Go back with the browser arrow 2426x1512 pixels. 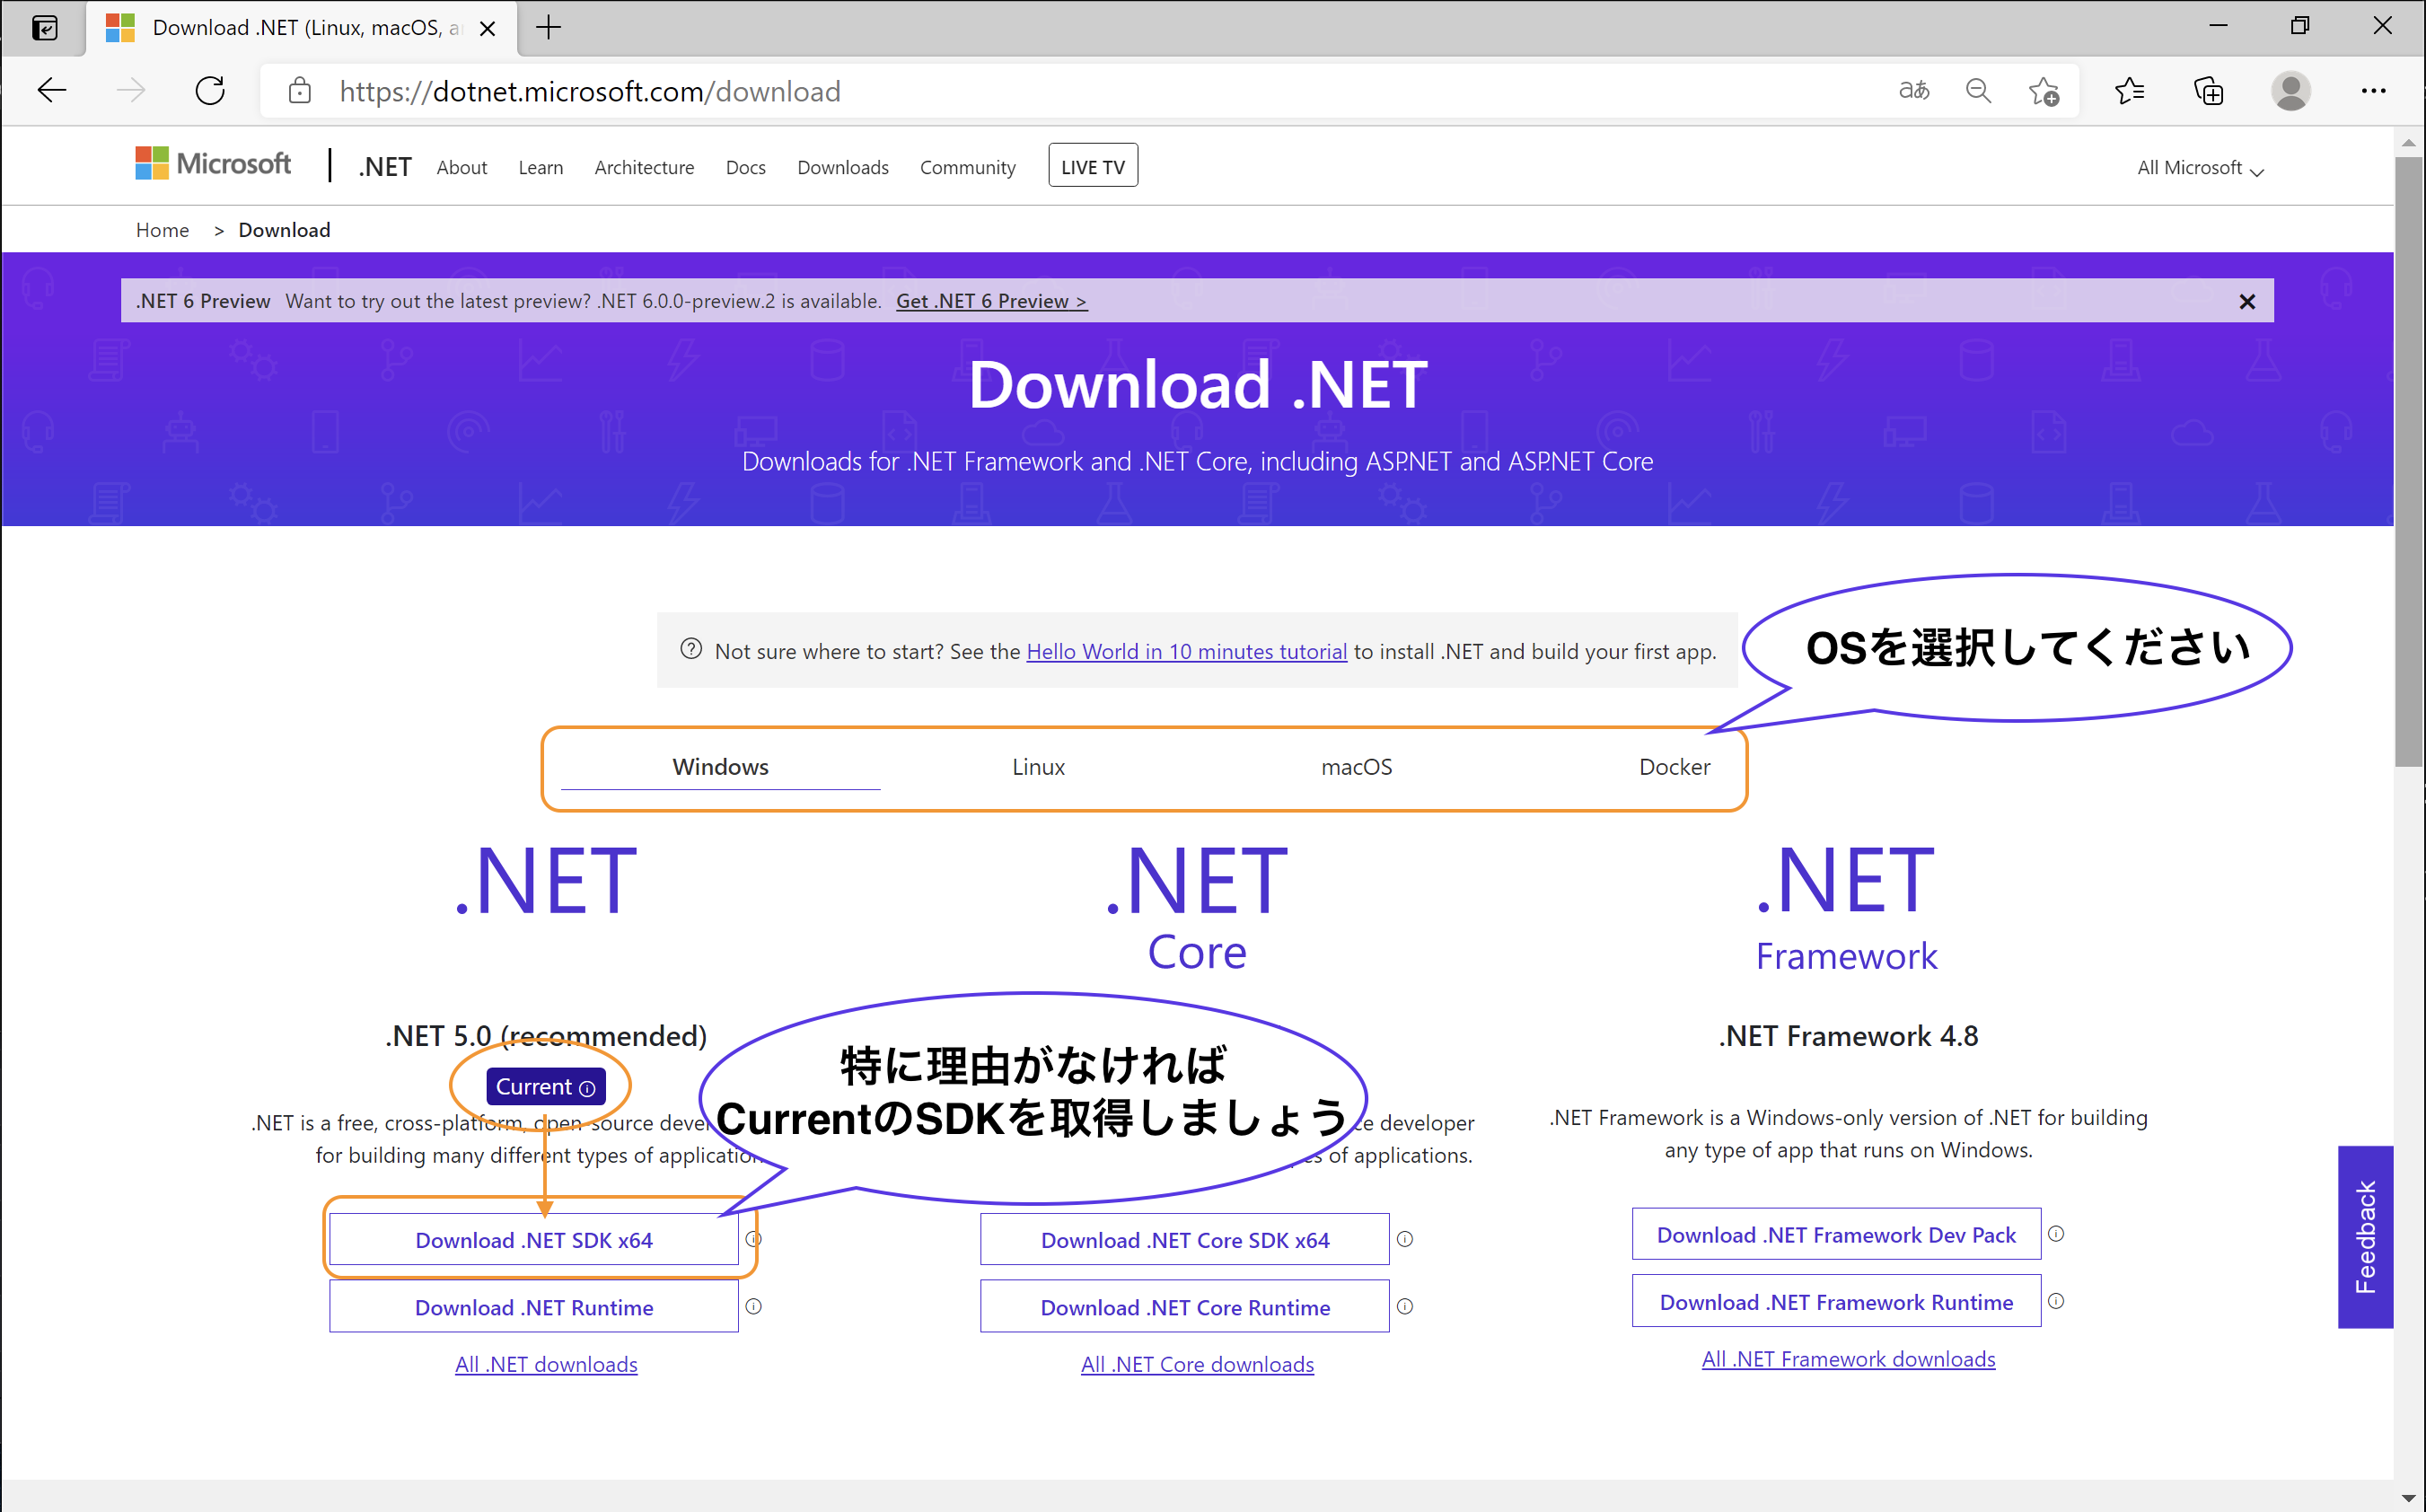[52, 91]
